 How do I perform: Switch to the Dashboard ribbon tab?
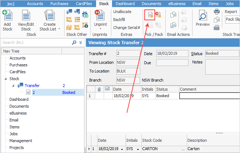(125, 4)
